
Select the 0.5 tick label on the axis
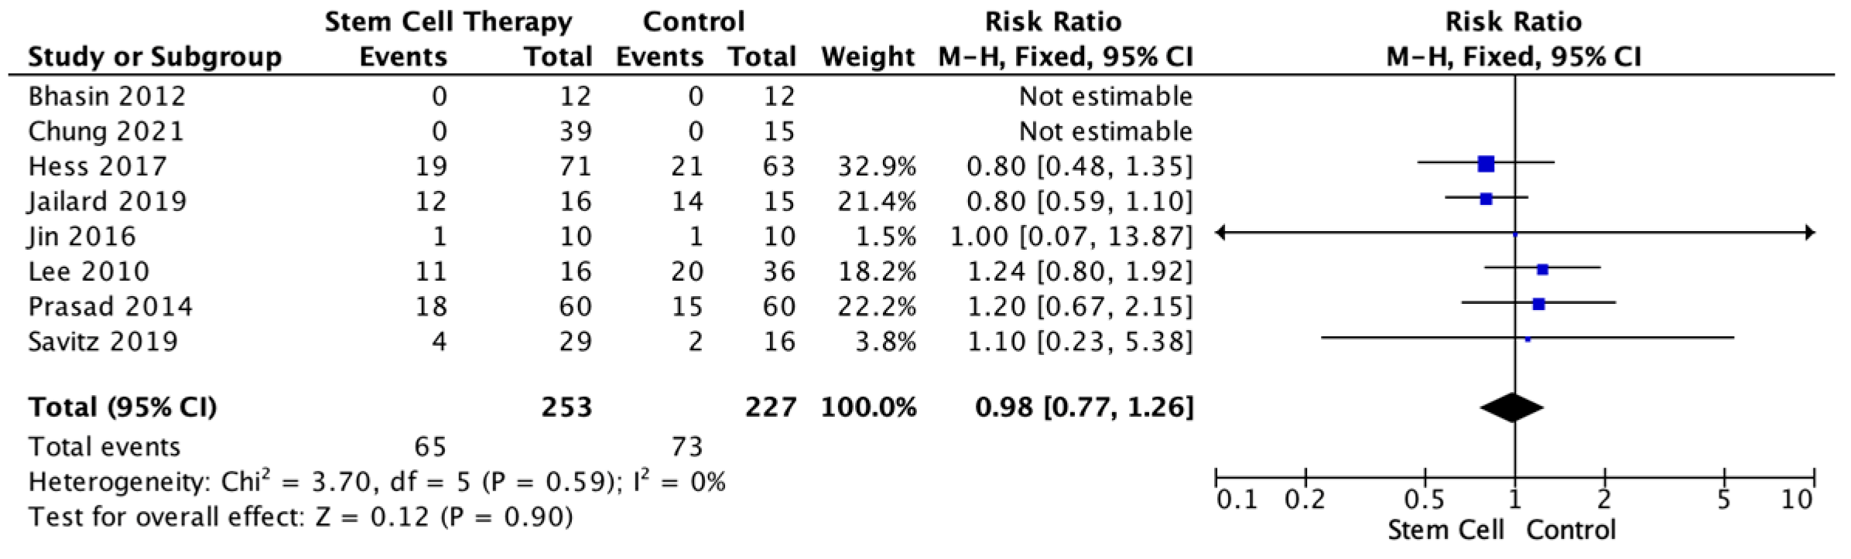1424,500
